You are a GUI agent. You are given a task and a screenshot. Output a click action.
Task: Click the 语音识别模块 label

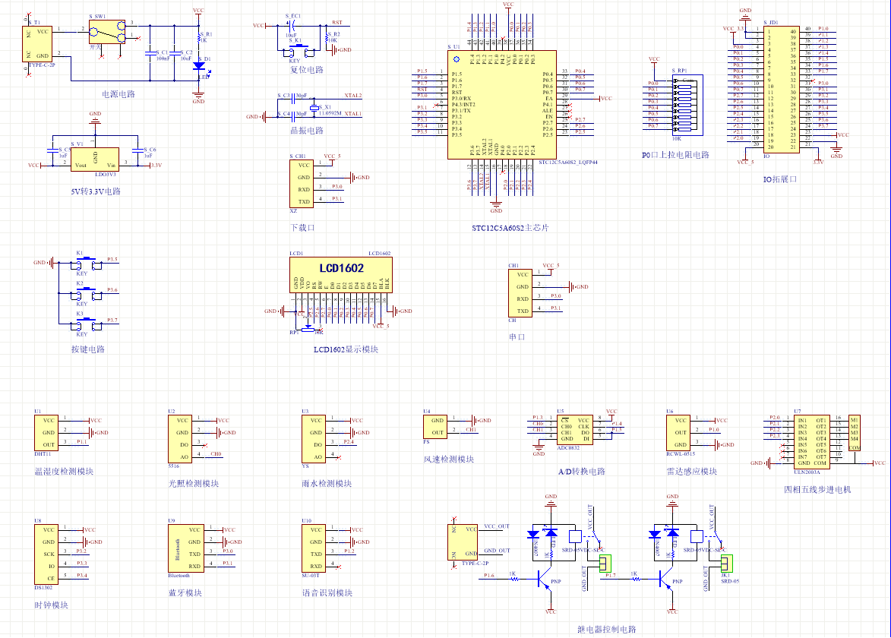pos(327,593)
